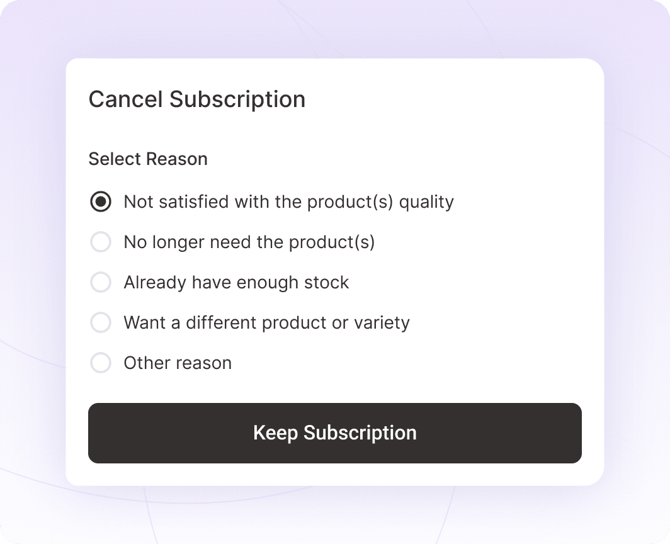The height and width of the screenshot is (544, 670).
Task: Click the 'Select Reason' label
Action: coord(148,159)
